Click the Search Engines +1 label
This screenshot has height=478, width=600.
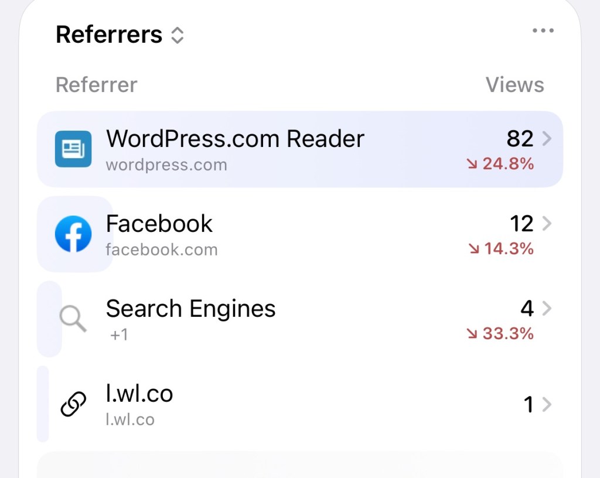click(119, 335)
